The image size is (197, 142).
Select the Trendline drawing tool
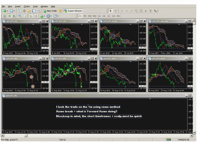(x=131, y=11)
